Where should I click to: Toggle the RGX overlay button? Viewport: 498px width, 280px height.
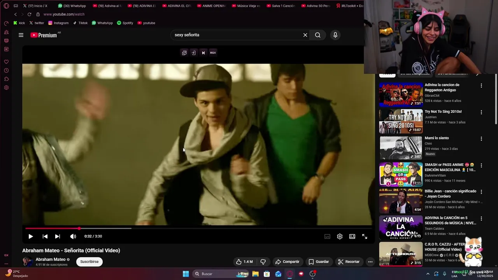(x=213, y=53)
